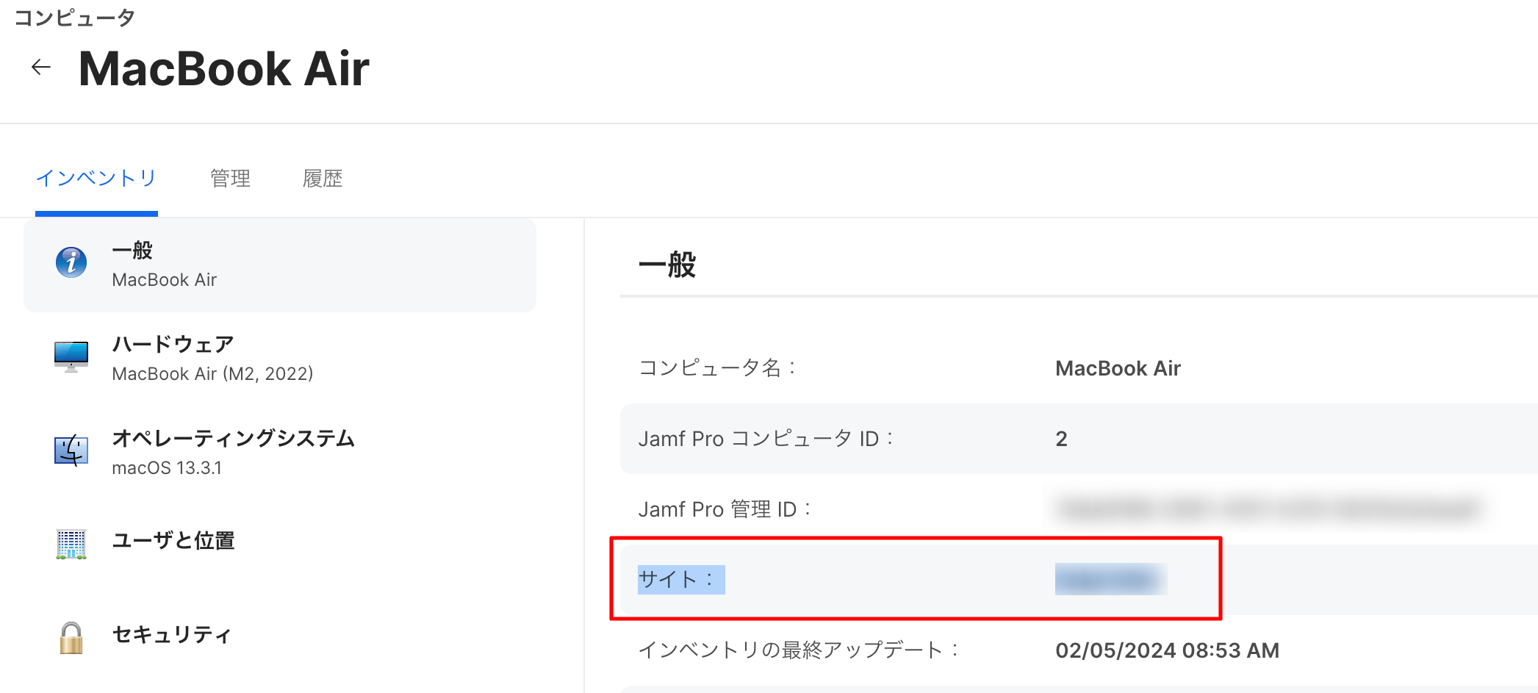
Task: Open the 履歴 tab
Action: click(323, 179)
